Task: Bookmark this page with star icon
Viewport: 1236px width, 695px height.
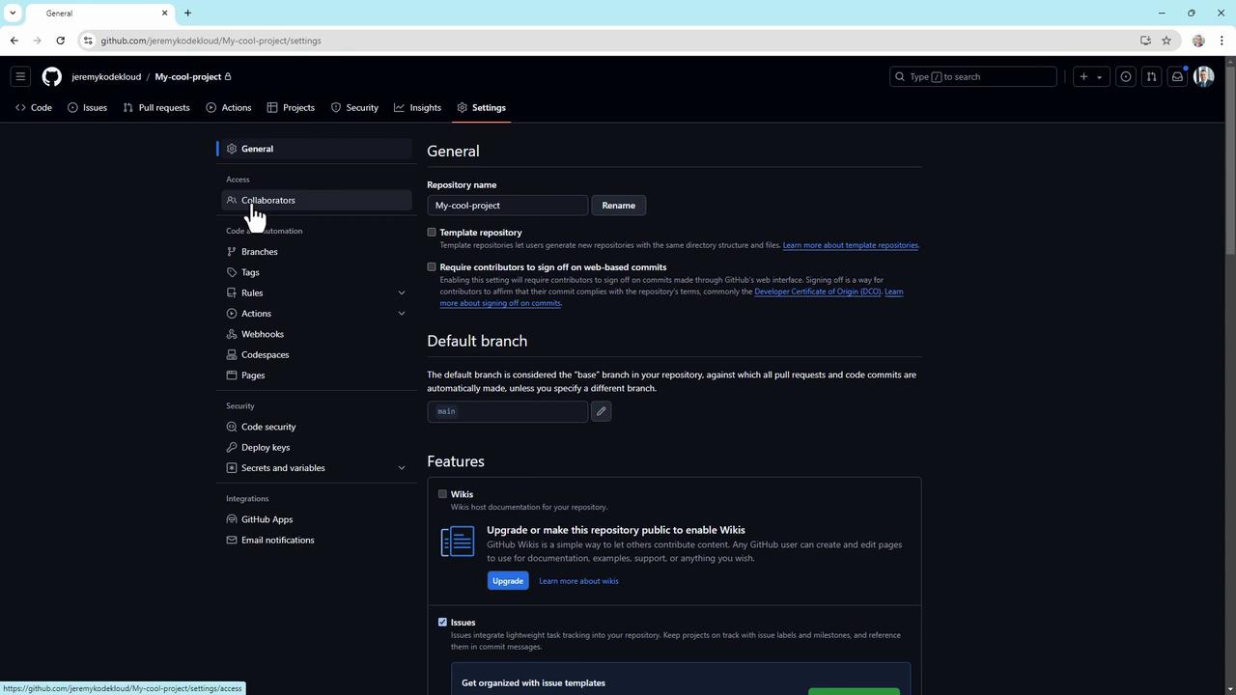Action: click(1166, 41)
